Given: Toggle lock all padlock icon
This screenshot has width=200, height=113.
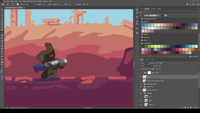Looking at the screenshot, I should [x=153, y=69].
